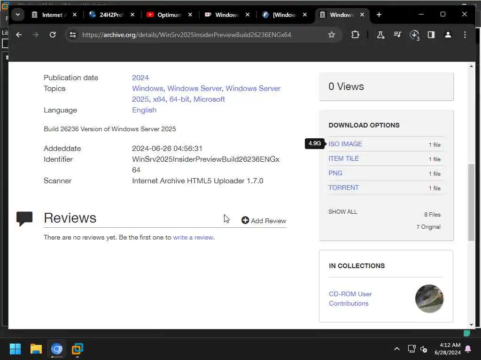Go back with the browser back arrow
481x360 pixels.
19,35
